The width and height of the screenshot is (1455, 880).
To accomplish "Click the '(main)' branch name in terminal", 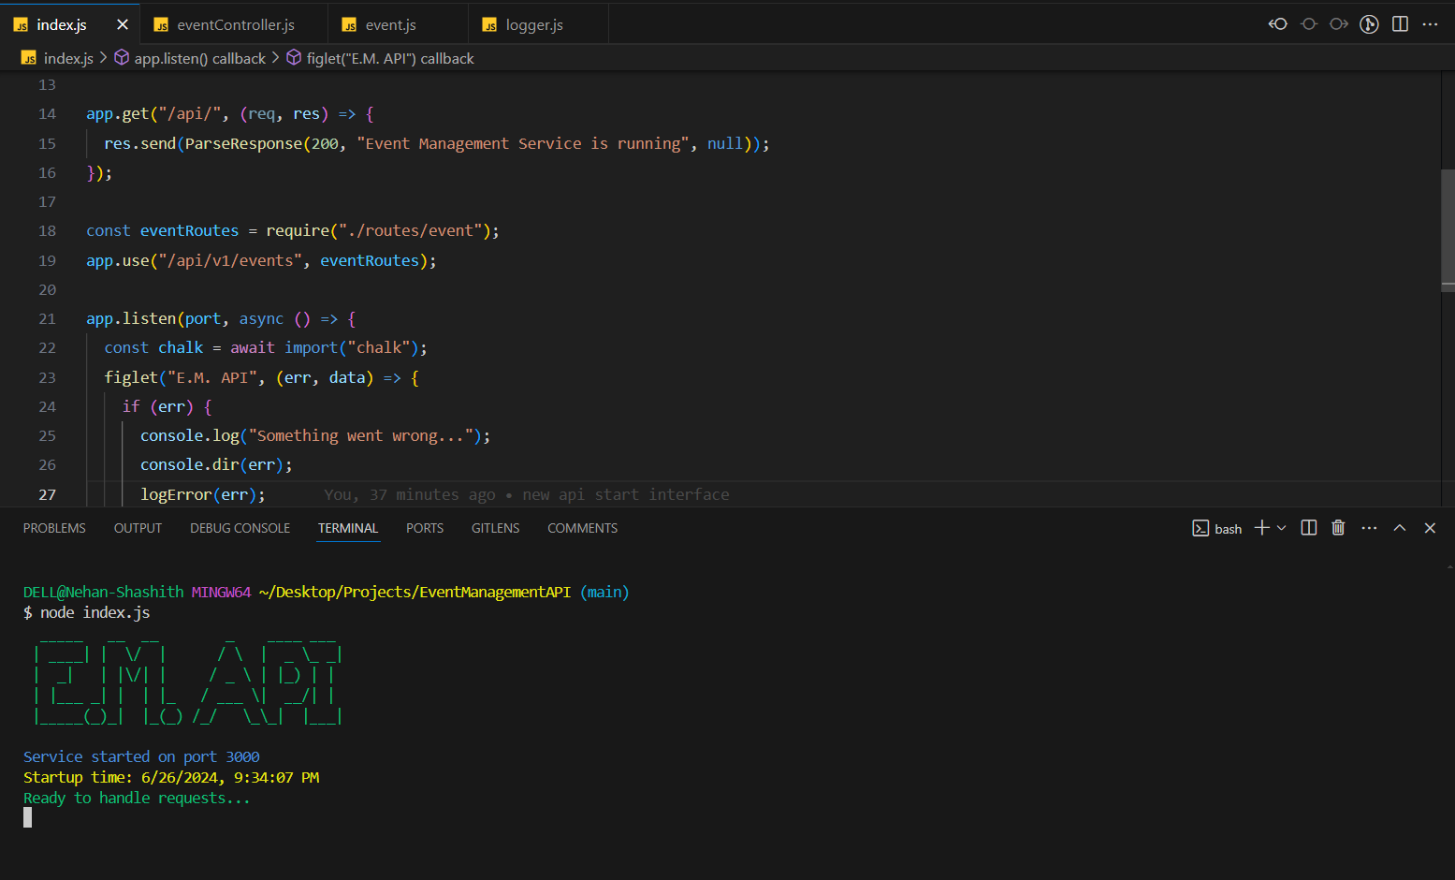I will (x=604, y=592).
